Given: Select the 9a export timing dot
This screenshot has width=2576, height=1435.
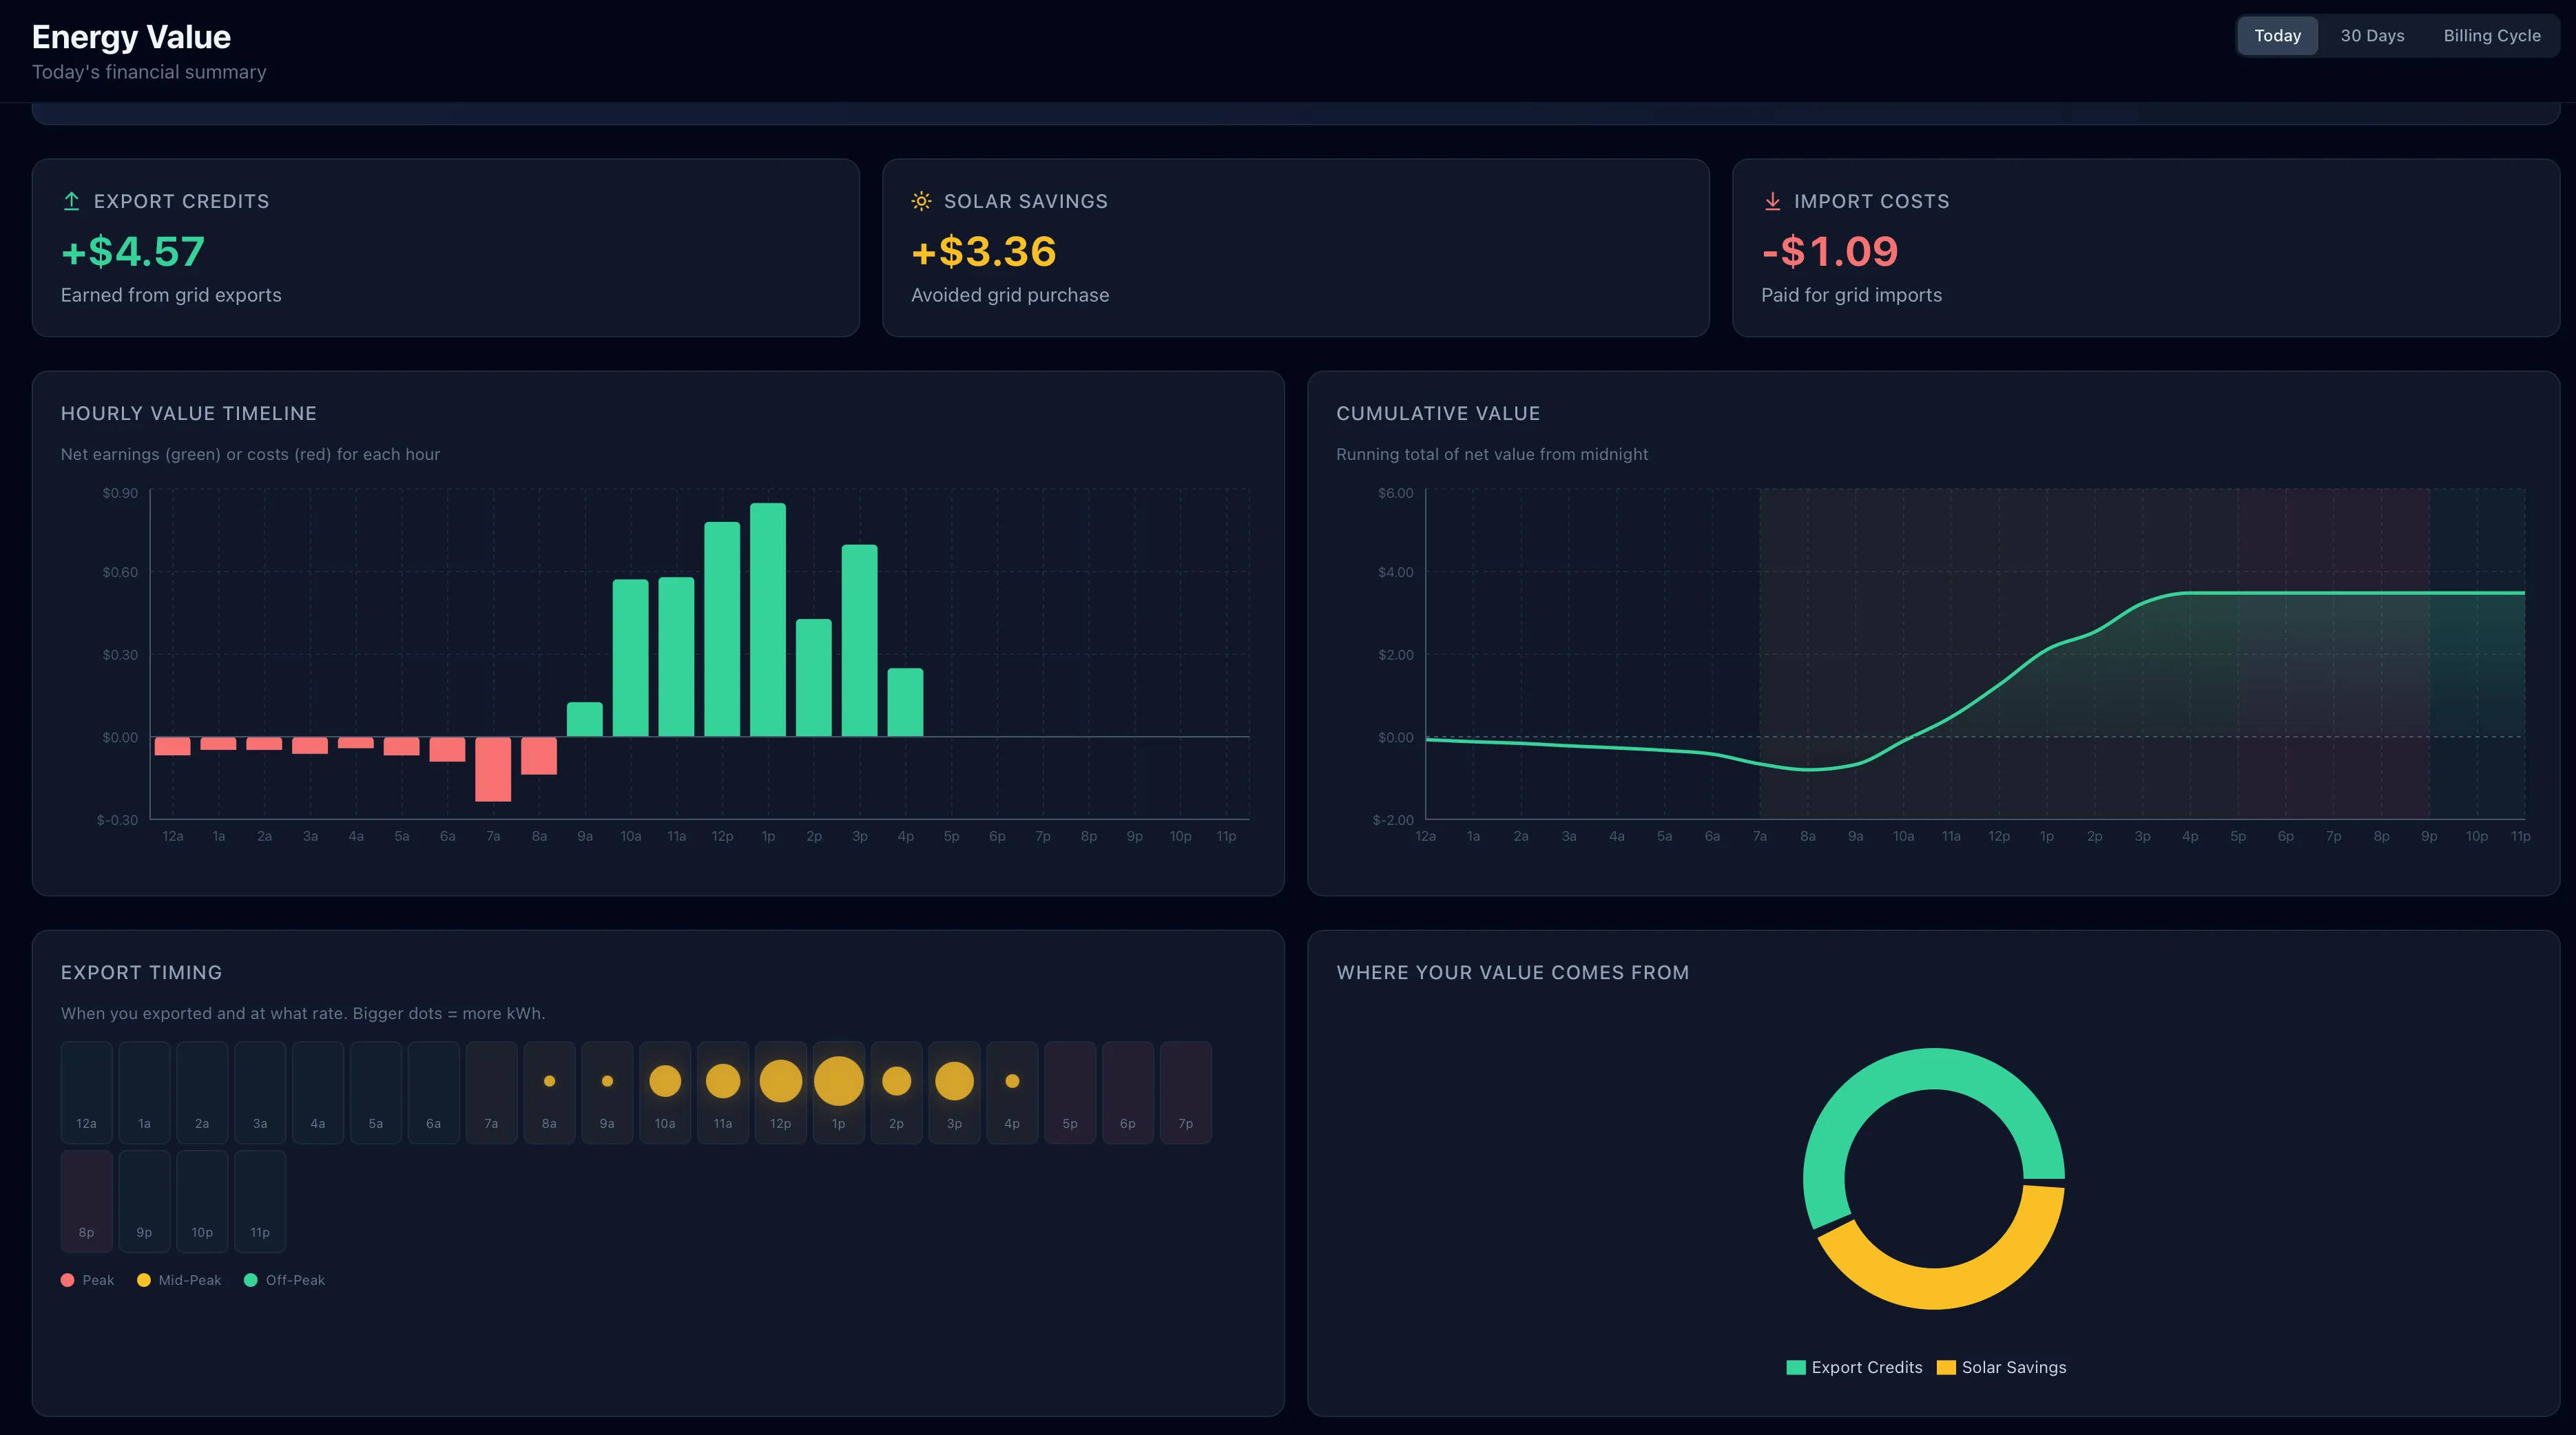Looking at the screenshot, I should tap(607, 1081).
